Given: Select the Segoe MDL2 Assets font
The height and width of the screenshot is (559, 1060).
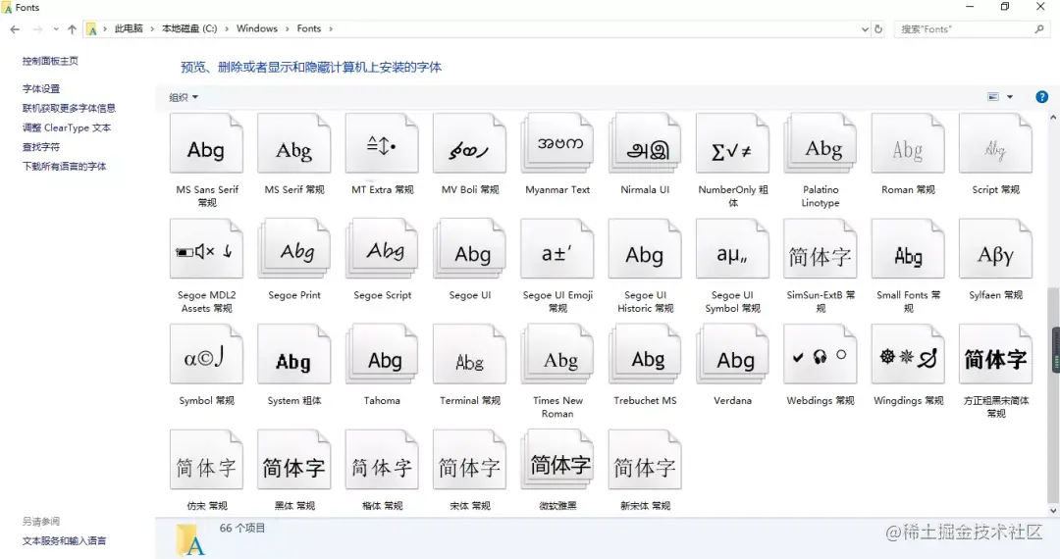Looking at the screenshot, I should tap(206, 248).
